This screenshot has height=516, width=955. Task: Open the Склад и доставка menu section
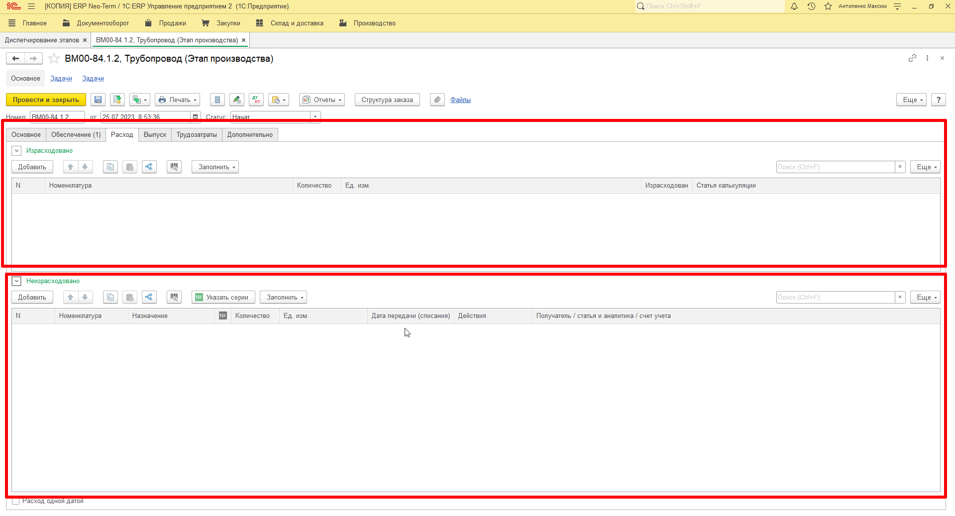point(290,23)
